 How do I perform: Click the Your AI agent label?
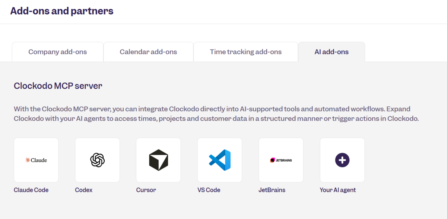coord(338,190)
